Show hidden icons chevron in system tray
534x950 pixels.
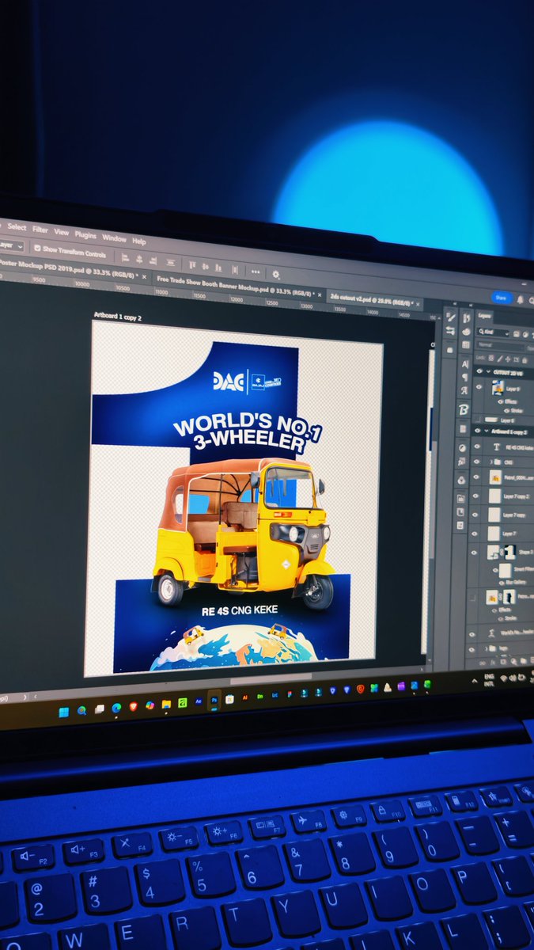point(475,681)
